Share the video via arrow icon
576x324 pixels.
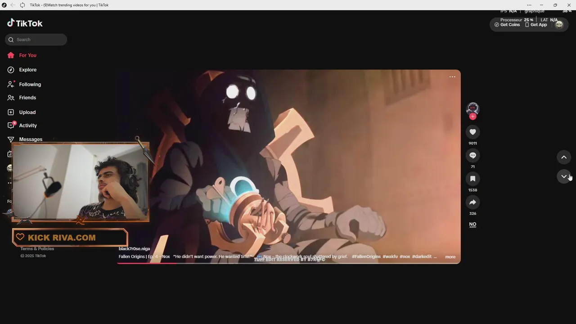point(472,202)
